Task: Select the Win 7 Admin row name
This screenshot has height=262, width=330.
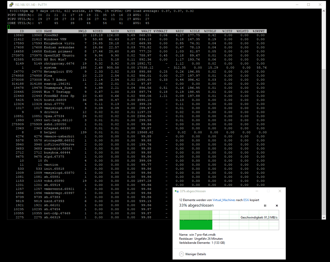Action: (55, 80)
